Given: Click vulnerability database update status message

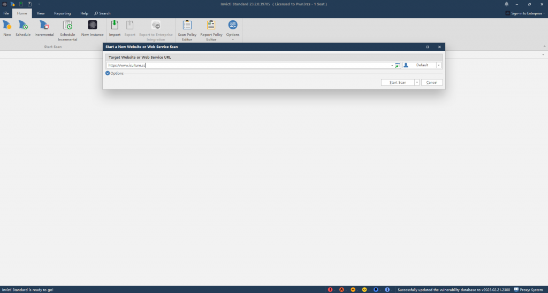Looking at the screenshot, I should pyautogui.click(x=454, y=289).
